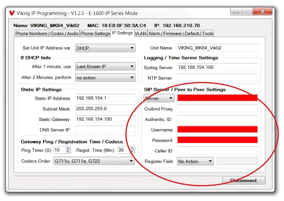Click the Disconnect button
This screenshot has height=201, width=284.
pyautogui.click(x=244, y=180)
